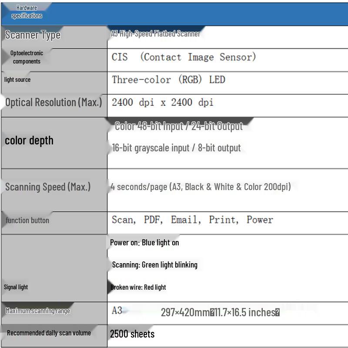Select the 'function button' label
The width and height of the screenshot is (348, 348).
[27, 221]
